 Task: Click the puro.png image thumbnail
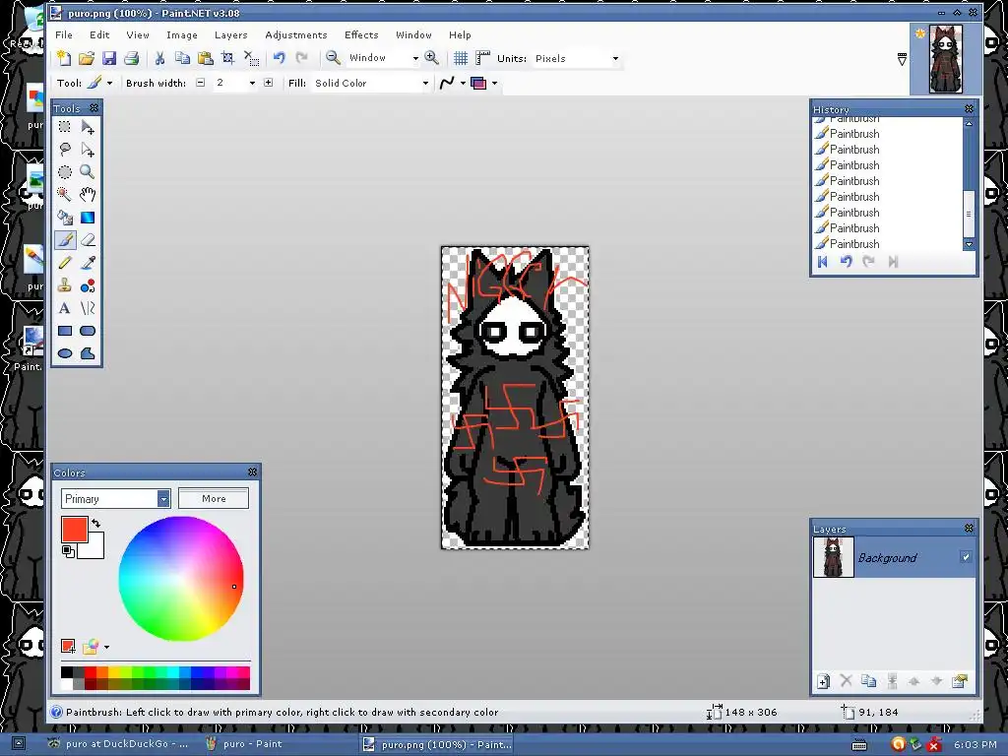click(x=945, y=59)
